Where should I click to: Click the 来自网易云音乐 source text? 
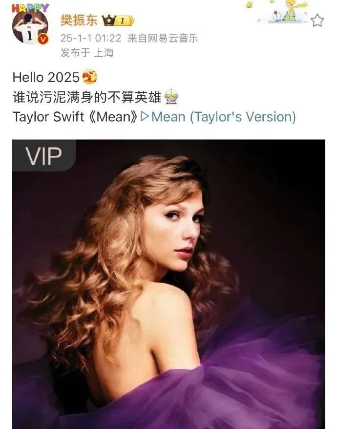point(163,38)
